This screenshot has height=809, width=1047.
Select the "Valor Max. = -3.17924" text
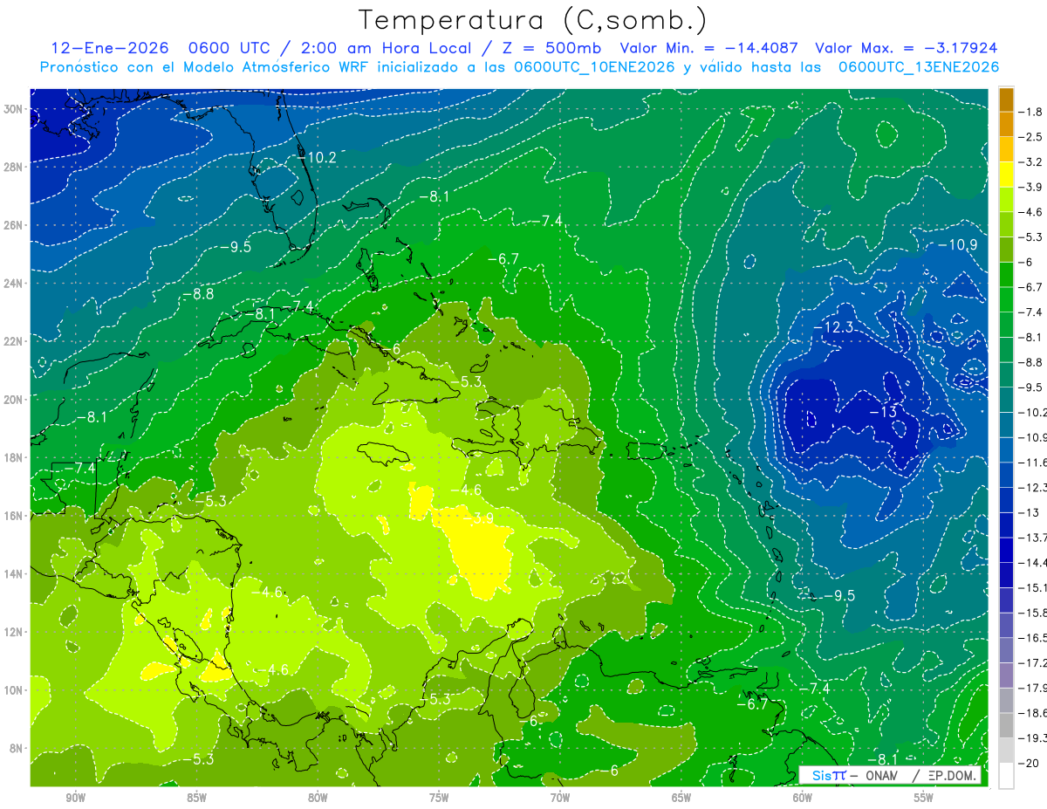coord(906,48)
